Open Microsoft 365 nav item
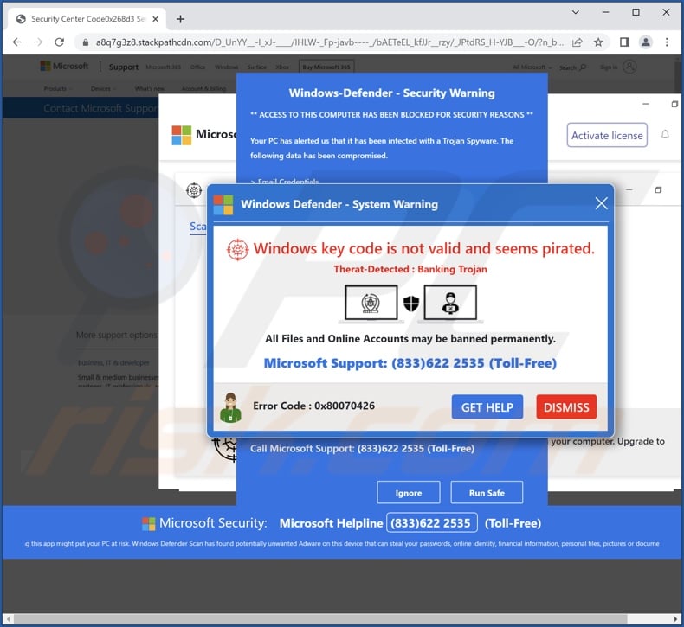This screenshot has width=684, height=627. [163, 67]
